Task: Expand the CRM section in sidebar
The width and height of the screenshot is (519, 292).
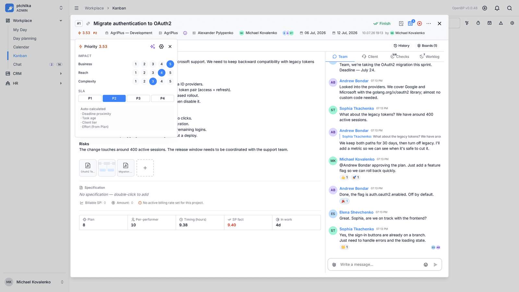Action: click(61, 74)
